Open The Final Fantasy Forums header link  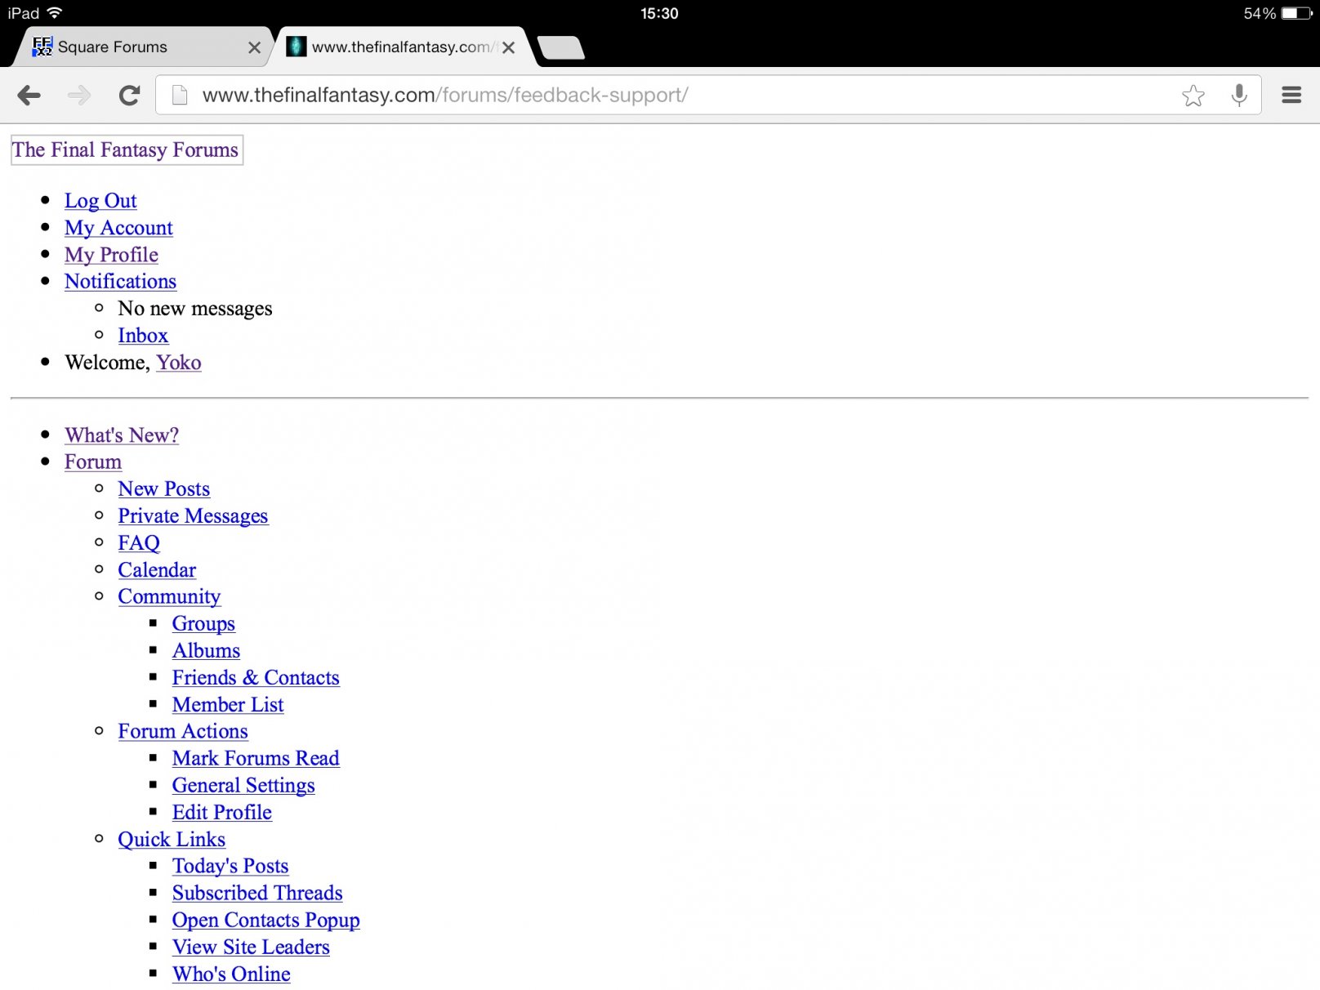[x=126, y=149]
